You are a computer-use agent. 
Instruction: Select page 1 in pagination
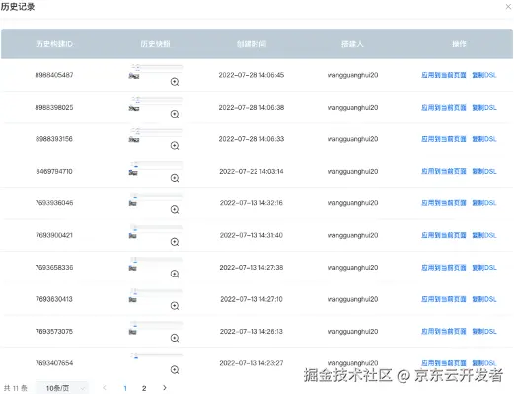pos(125,388)
